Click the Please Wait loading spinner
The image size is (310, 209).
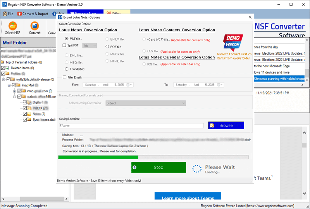click(x=197, y=168)
